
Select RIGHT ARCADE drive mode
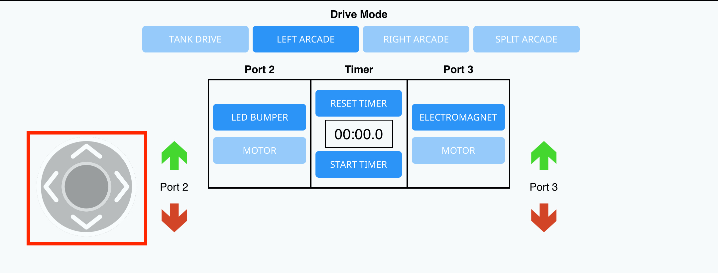(416, 39)
